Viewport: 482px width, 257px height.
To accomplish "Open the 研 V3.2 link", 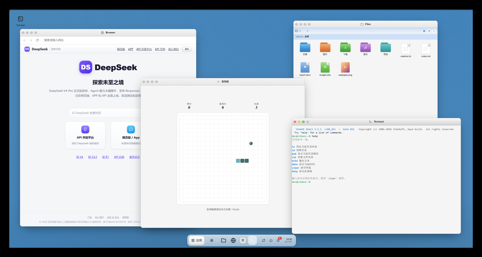I will (92, 157).
